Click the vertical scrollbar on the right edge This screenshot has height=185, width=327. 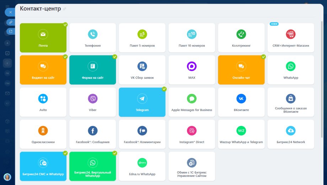tap(322, 79)
